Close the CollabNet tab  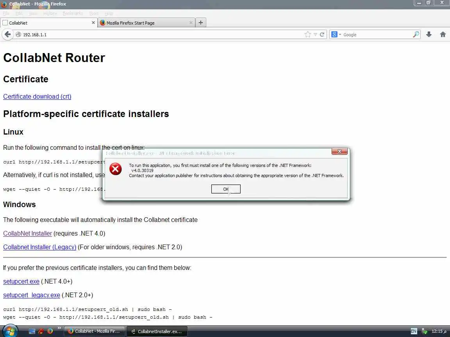coord(93,23)
